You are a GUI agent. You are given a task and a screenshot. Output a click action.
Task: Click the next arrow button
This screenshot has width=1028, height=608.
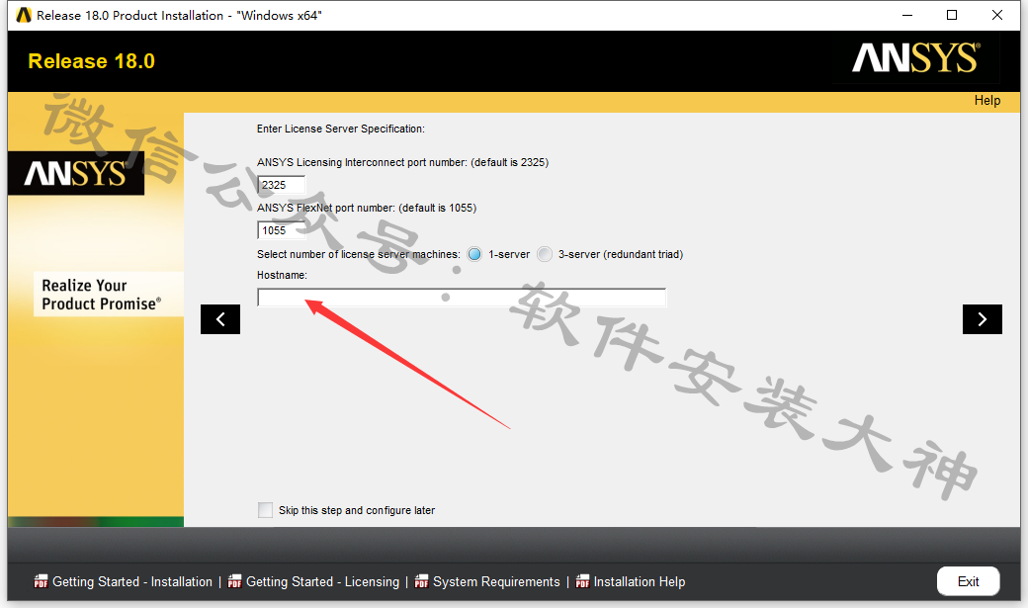click(982, 319)
